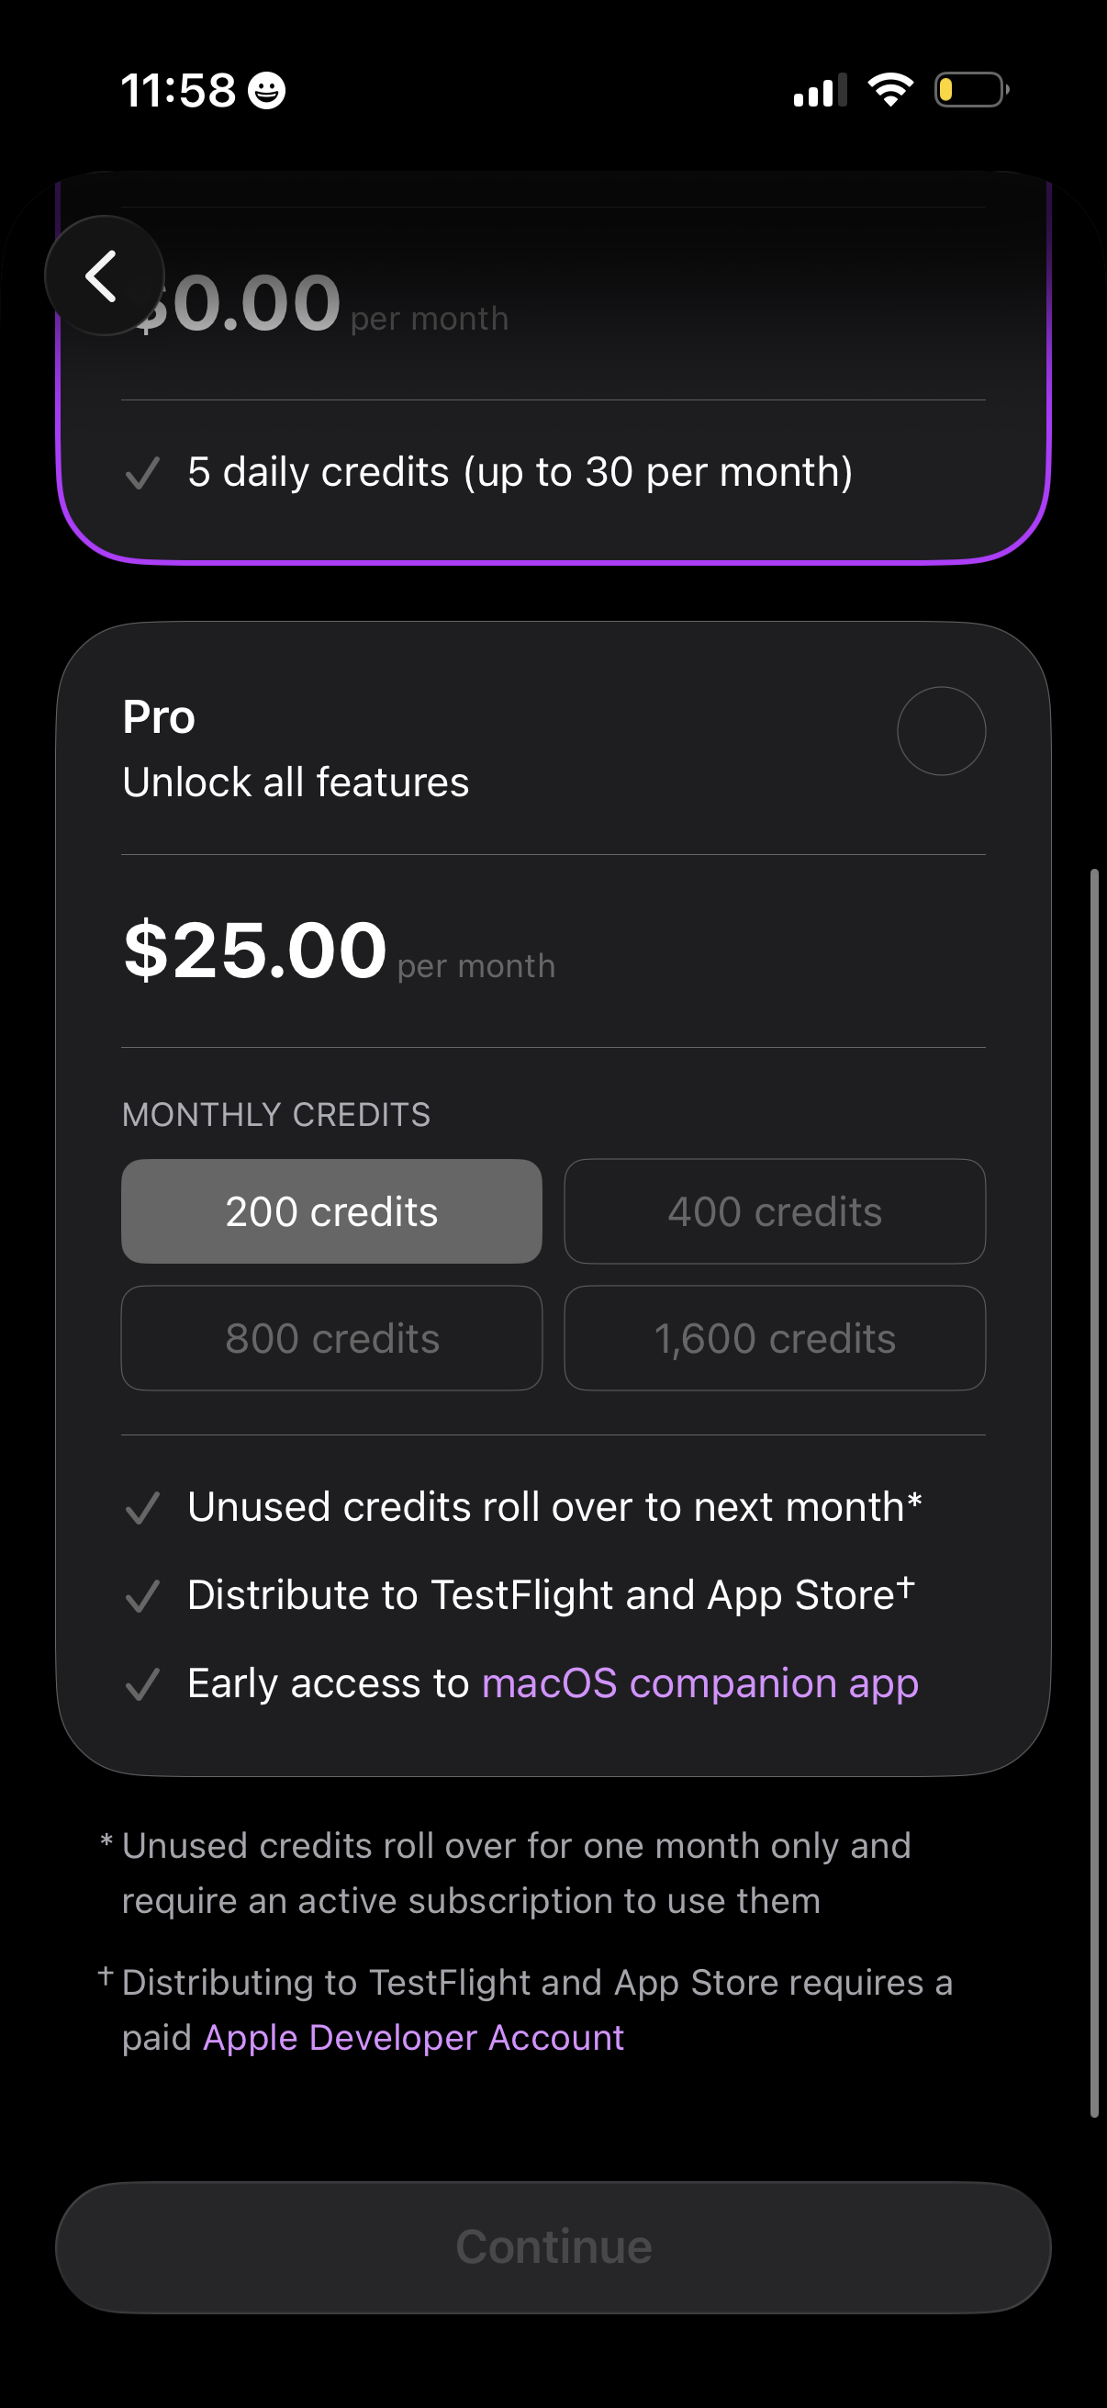Tap the selected 200 credits option
The height and width of the screenshot is (2408, 1107).
330,1210
